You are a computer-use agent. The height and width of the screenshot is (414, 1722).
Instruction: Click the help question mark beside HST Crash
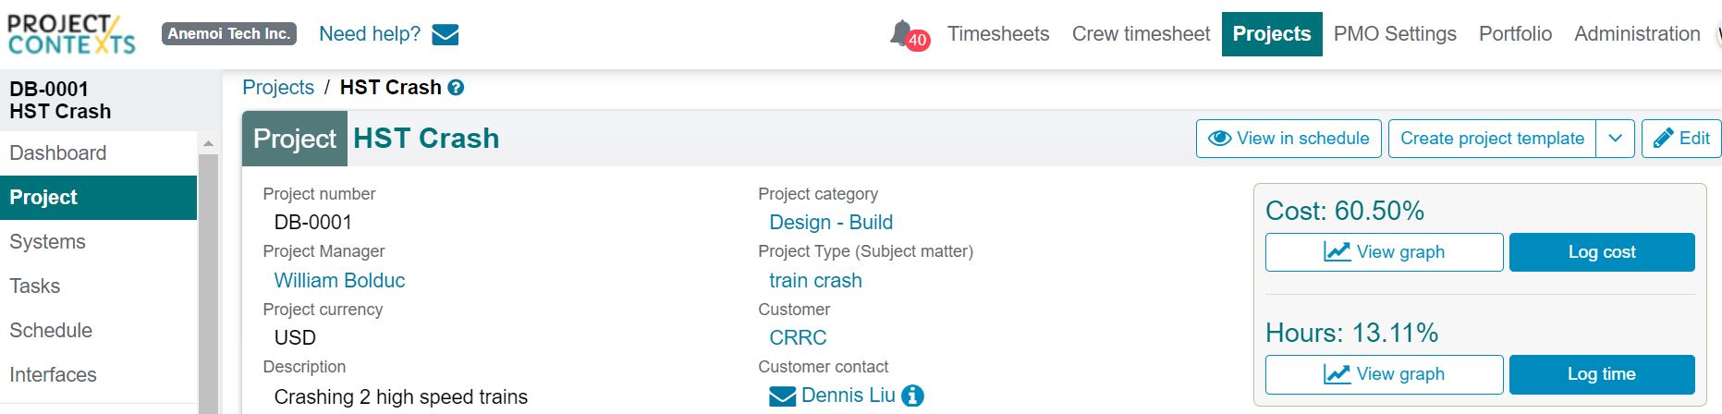[456, 88]
